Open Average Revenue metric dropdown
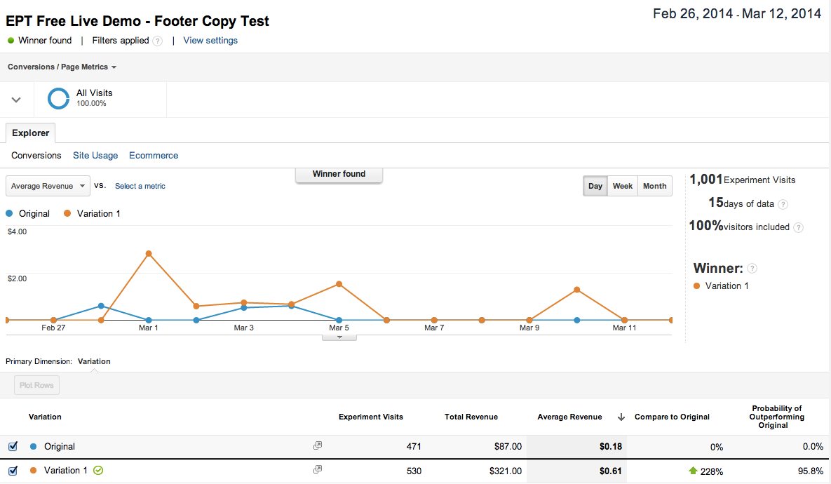Screen dimensions: 831x484 click(48, 186)
